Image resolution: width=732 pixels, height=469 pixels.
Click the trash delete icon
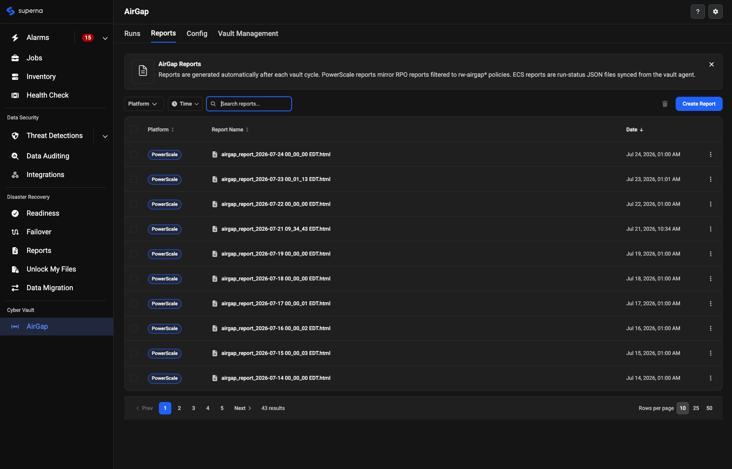665,104
